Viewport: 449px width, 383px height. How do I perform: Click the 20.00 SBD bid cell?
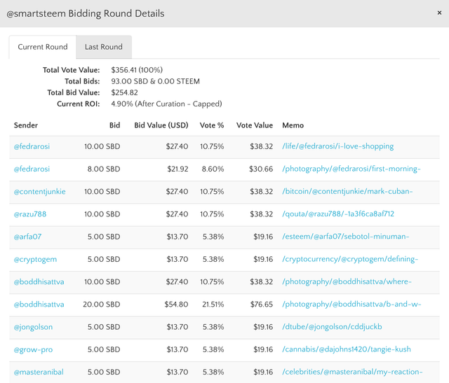pyautogui.click(x=101, y=305)
